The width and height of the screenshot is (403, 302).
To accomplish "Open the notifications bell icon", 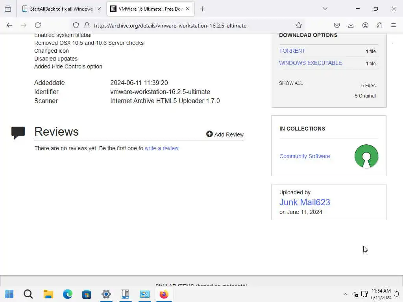I will click(397, 294).
